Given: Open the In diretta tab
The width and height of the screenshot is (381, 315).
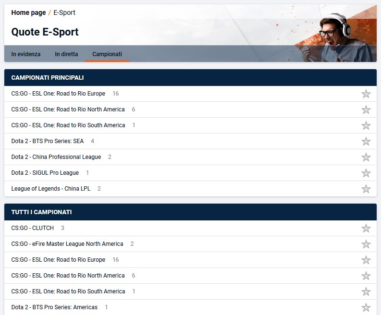Looking at the screenshot, I should [x=66, y=54].
